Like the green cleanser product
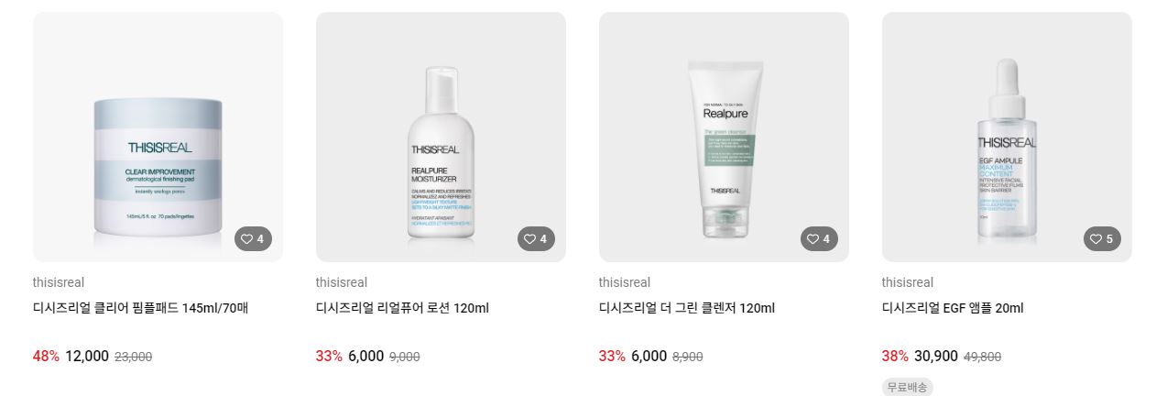The image size is (1156, 396). pos(819,239)
